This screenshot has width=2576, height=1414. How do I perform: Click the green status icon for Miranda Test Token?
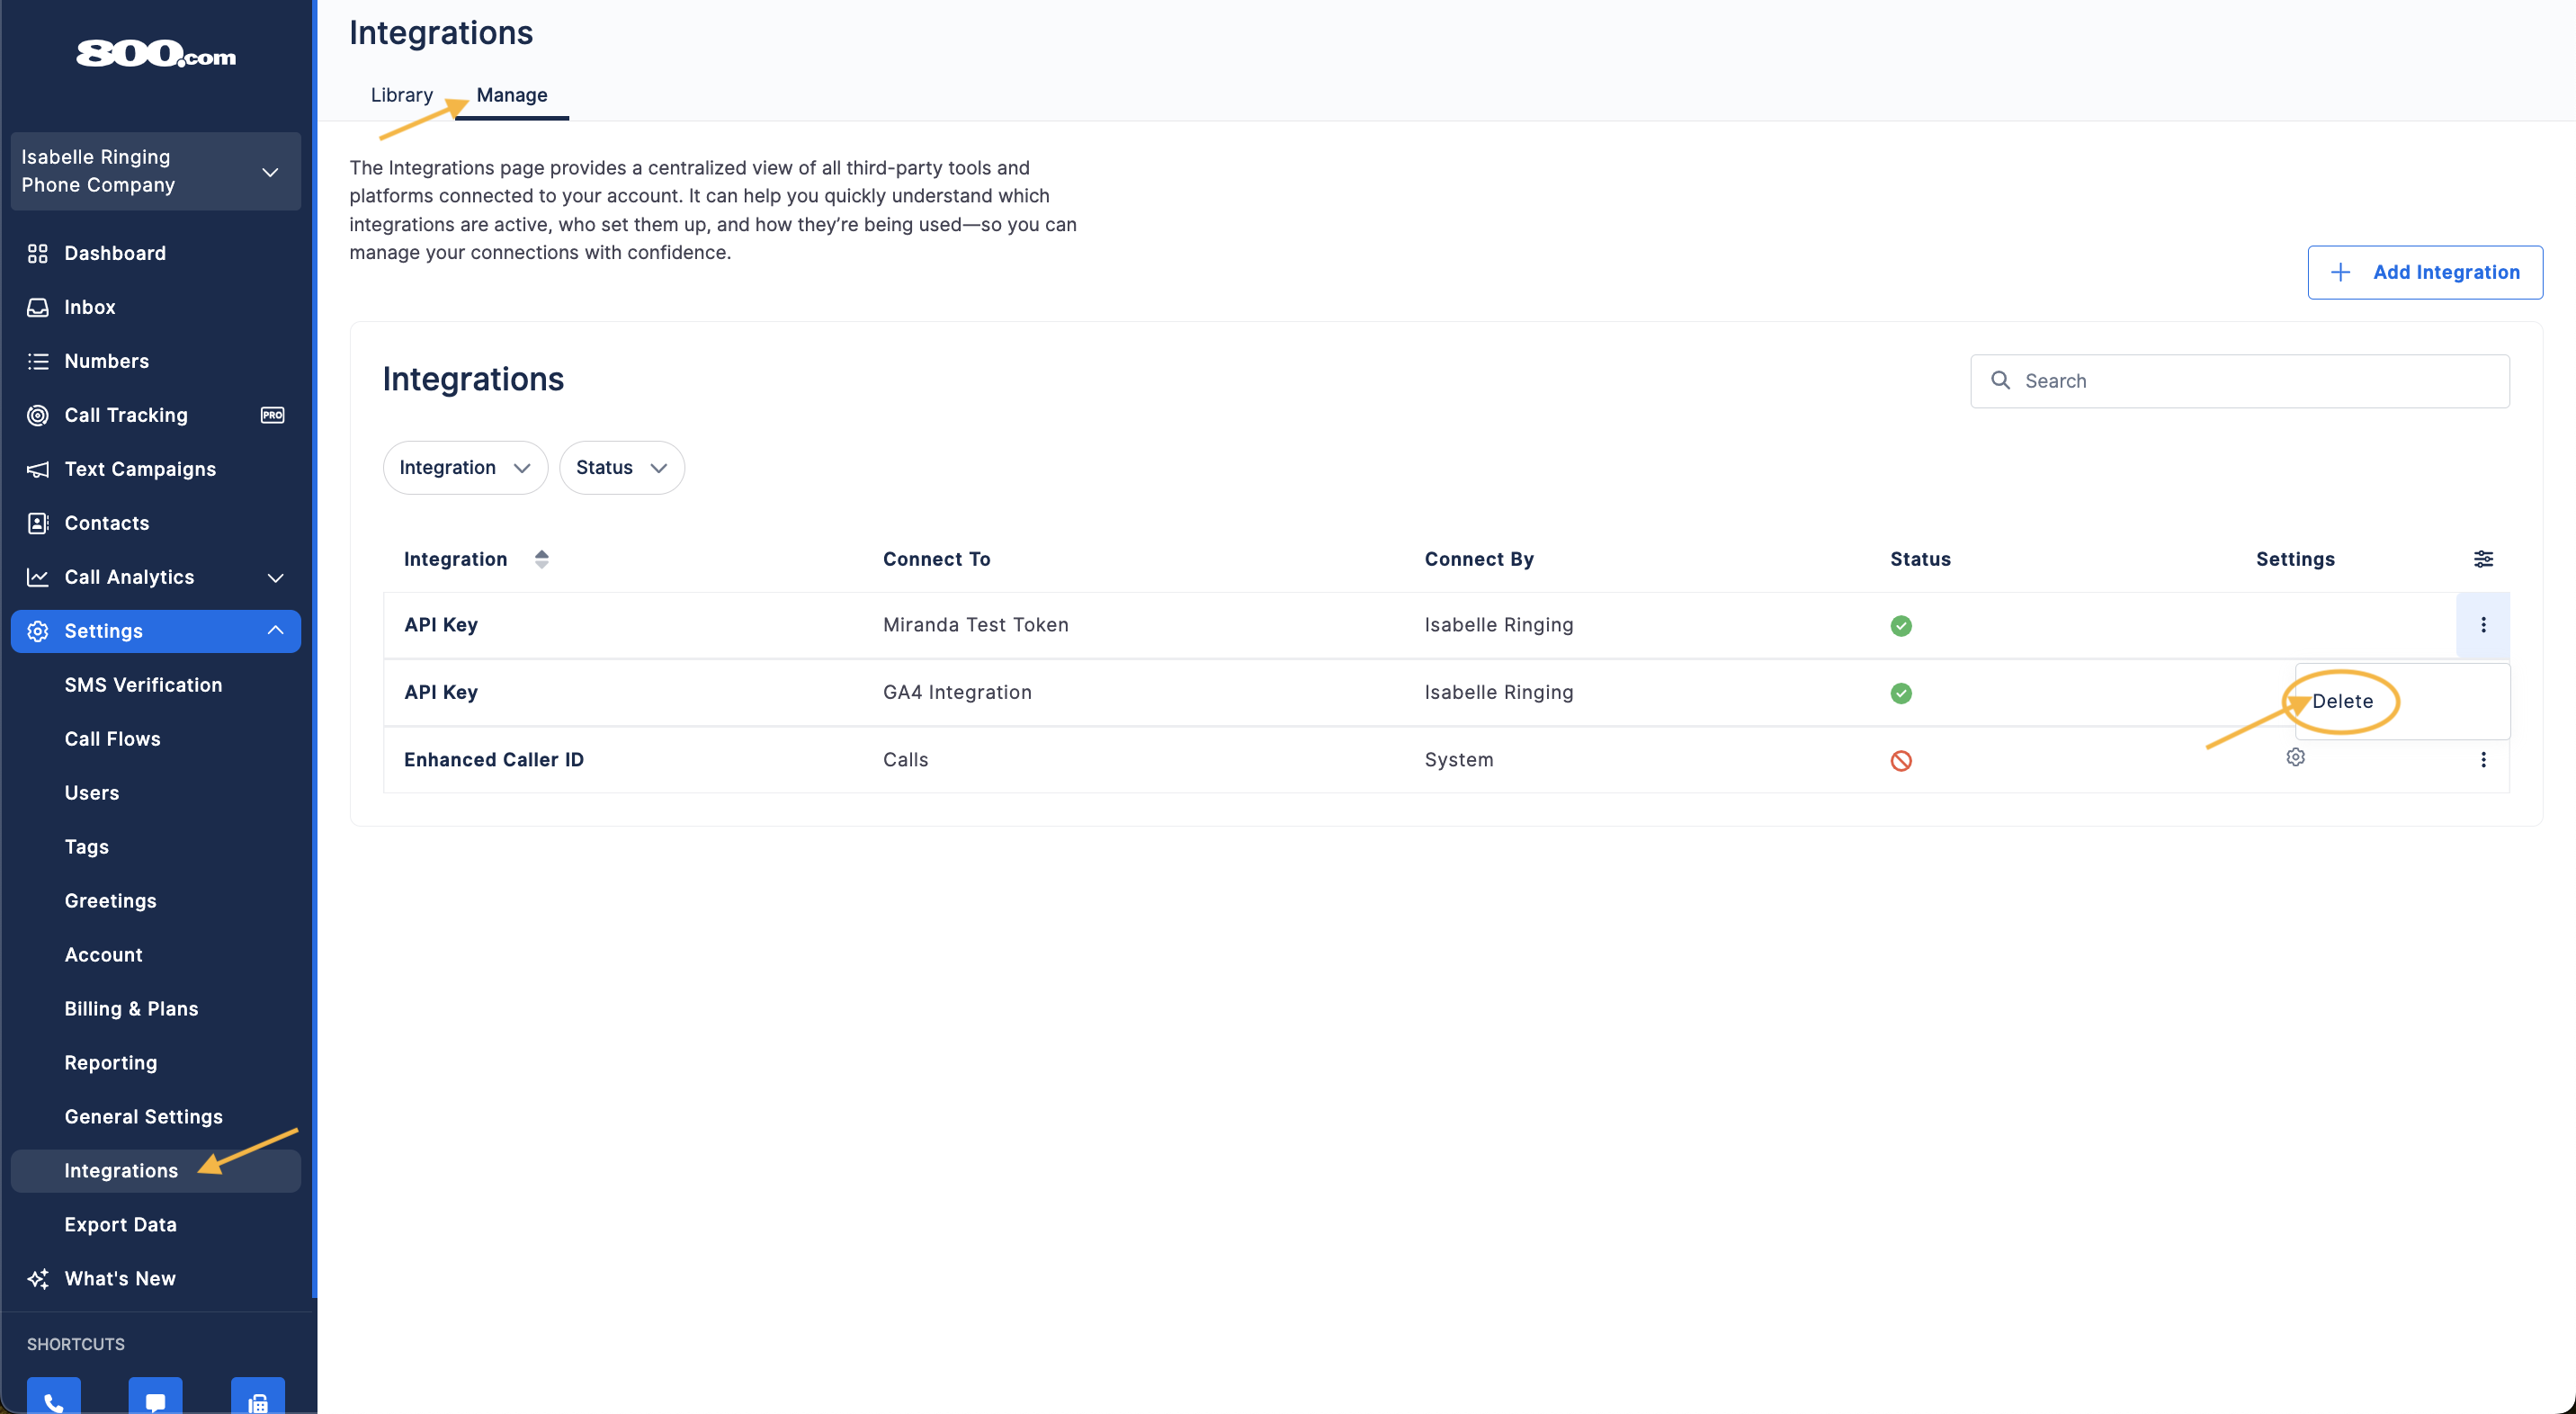[x=1901, y=626]
